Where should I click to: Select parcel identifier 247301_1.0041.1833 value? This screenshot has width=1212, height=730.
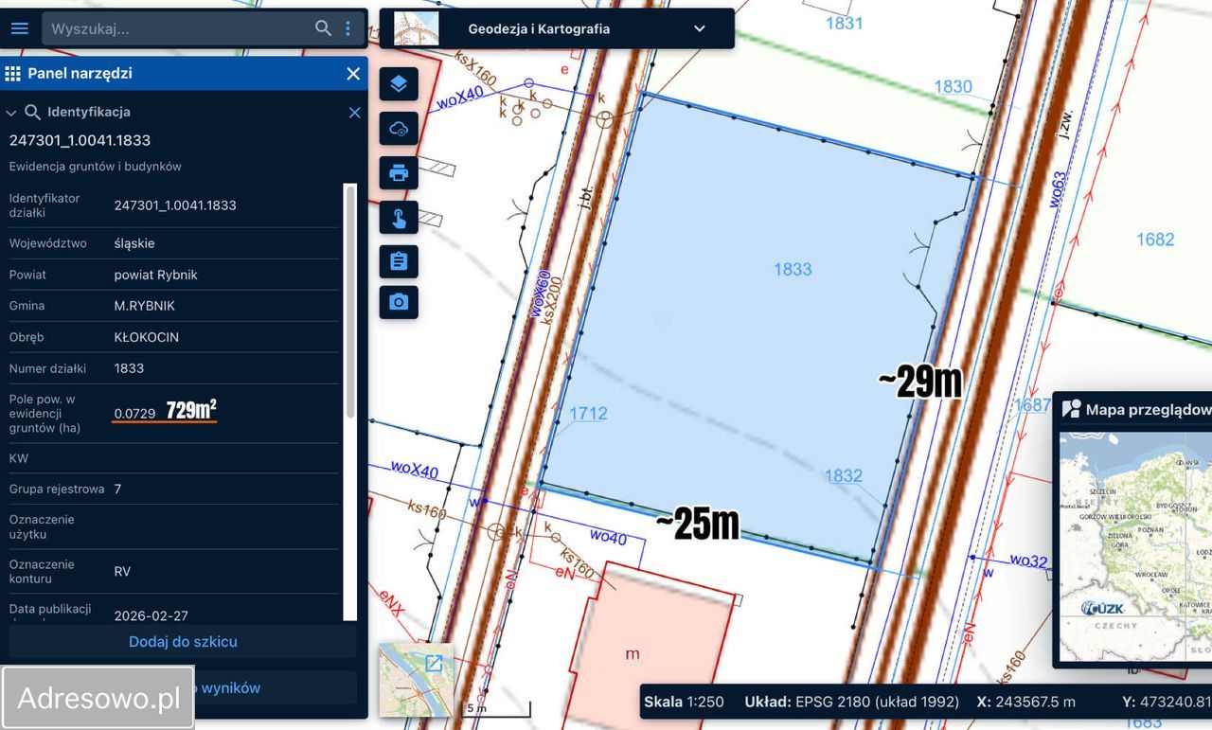[175, 205]
